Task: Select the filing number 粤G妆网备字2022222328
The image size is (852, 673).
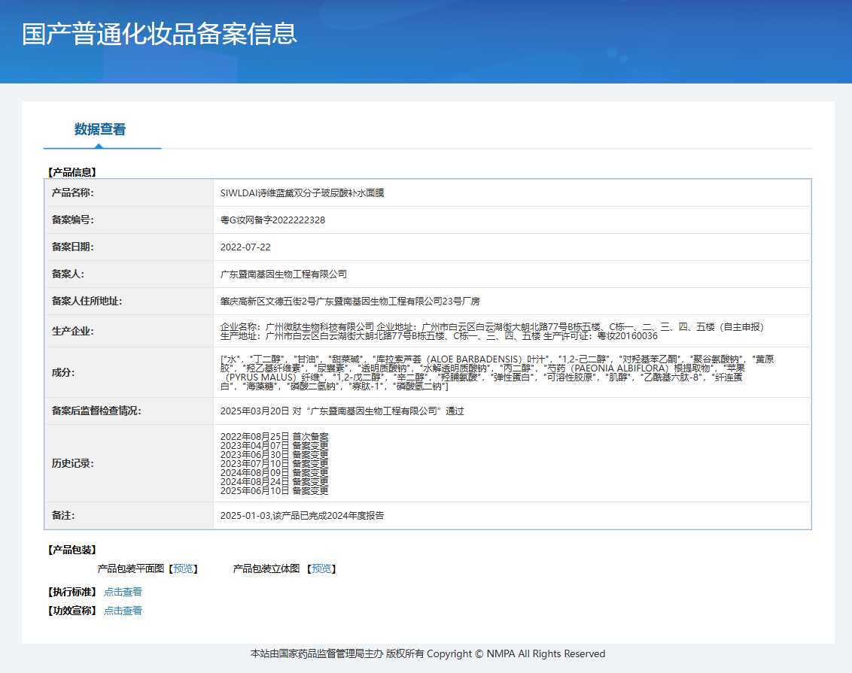Action: [x=272, y=220]
